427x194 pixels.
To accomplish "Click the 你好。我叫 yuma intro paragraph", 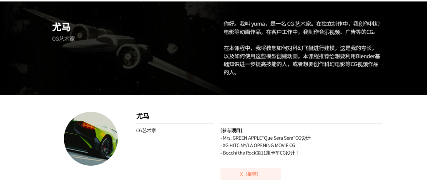I will tap(301, 28).
